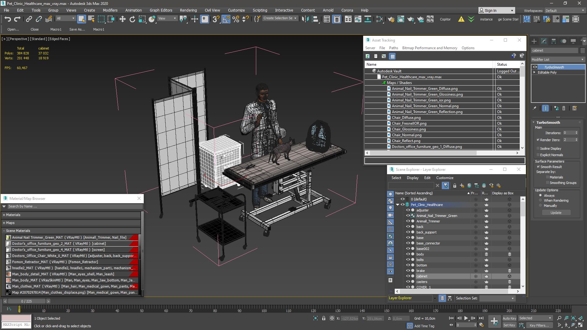Click the TurboSmooth Update button
The image size is (587, 330).
point(556,213)
